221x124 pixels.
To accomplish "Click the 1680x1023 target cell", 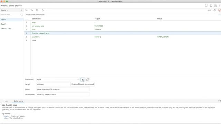I will pos(99,26).
